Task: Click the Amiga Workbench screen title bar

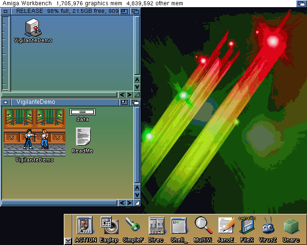Action: [x=148, y=3]
